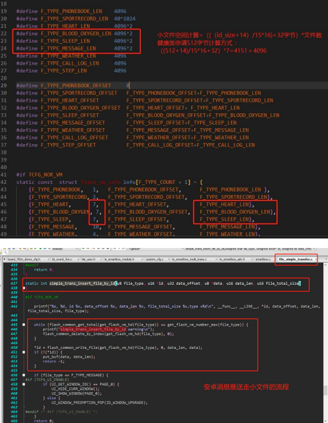The image size is (328, 423).
Task: Click the F_TYPE_HEART_OFFSET define on line 31
Action: 145,100
